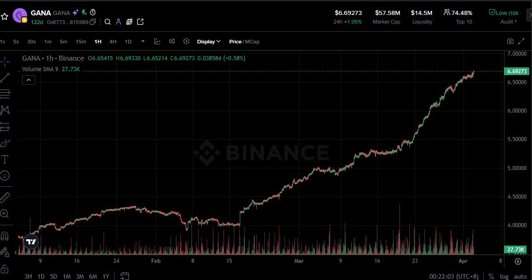The width and height of the screenshot is (532, 280).
Task: Set bottom date range to 3M
Action: (80, 276)
